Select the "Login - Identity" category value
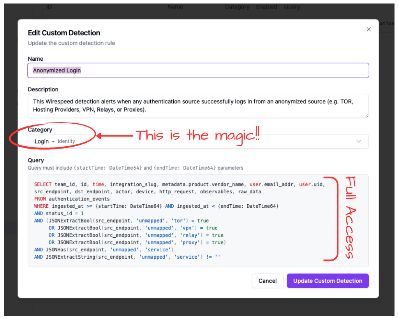Image resolution: width=398 pixels, height=319 pixels. coord(55,141)
